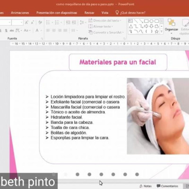
Task: Select the rectangle shape in shapes gallery
Action: click(x=146, y=21)
